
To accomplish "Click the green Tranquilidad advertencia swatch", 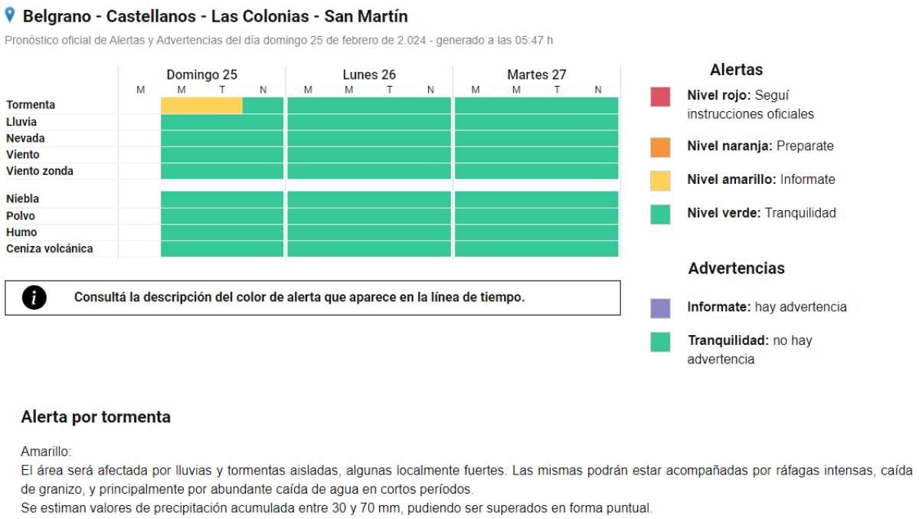I will click(x=660, y=341).
